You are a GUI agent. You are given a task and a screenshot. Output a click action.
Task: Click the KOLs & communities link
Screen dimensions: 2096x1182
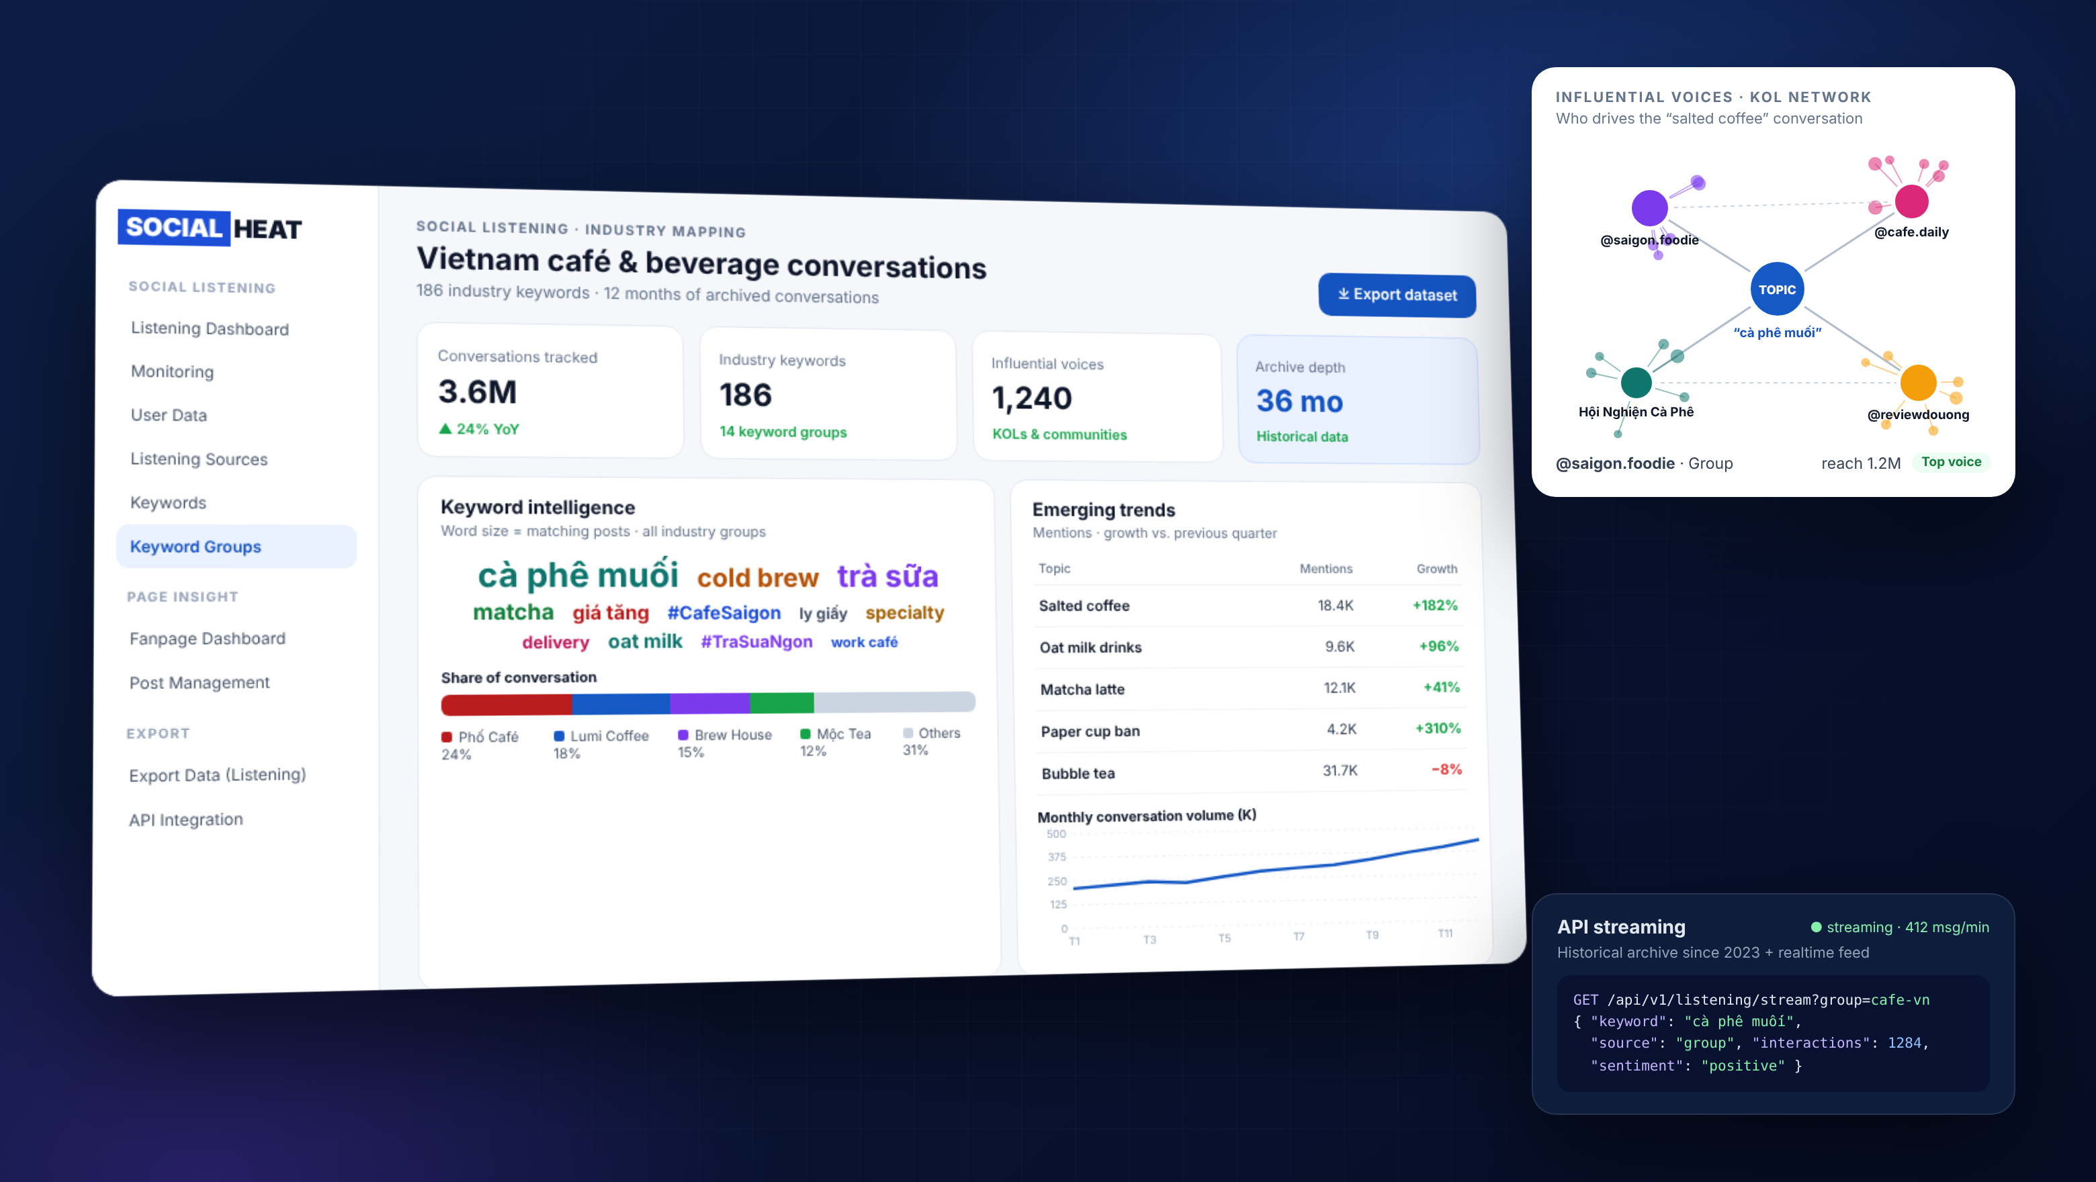(1059, 435)
